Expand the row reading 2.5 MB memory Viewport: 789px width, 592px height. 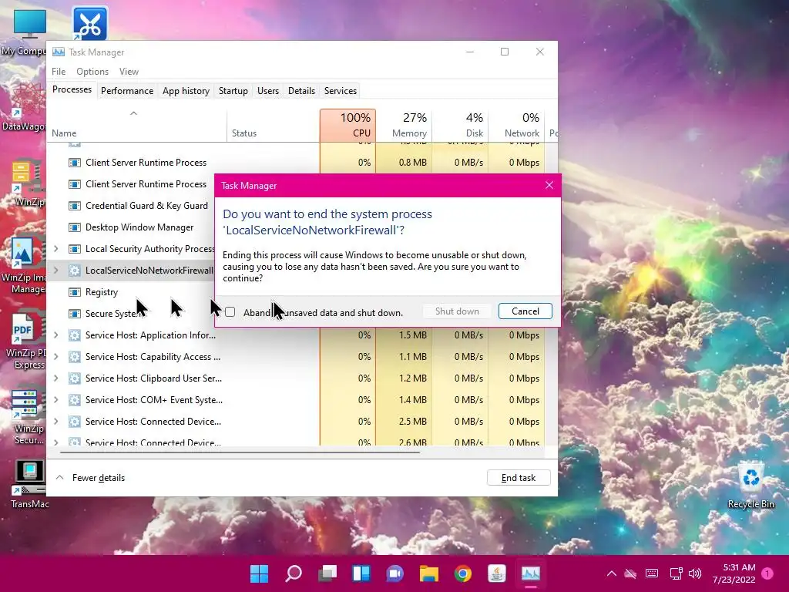pos(55,422)
